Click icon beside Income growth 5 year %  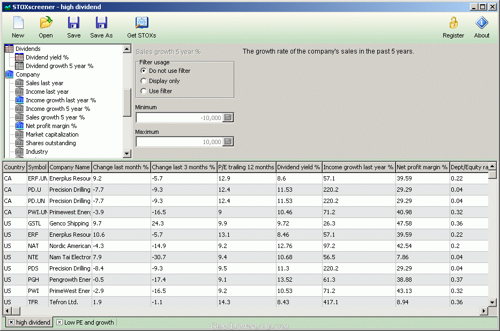19,109
